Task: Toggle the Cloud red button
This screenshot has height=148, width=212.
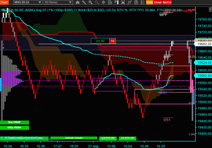Action: [x=158, y=2]
